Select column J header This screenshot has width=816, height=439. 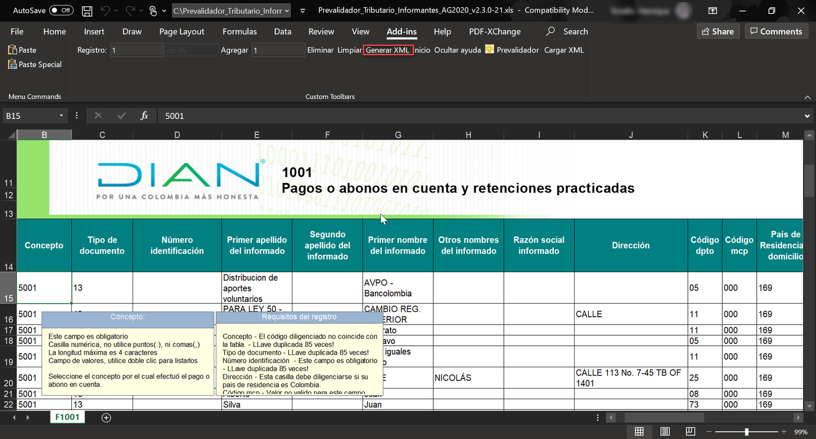tap(631, 135)
